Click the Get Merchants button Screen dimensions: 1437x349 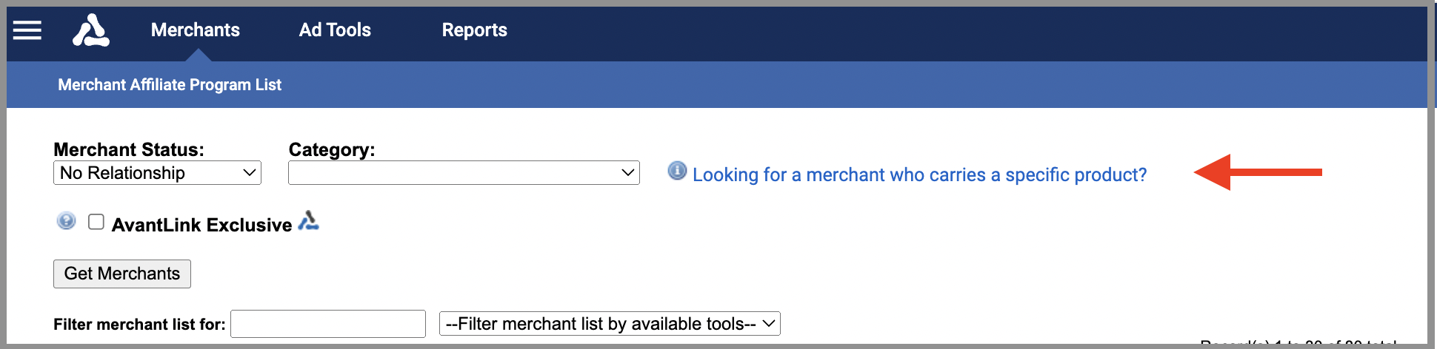pyautogui.click(x=122, y=274)
